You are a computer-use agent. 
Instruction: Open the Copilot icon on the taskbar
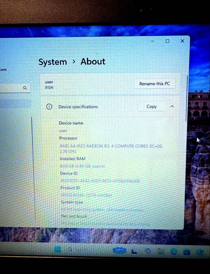click(147, 251)
